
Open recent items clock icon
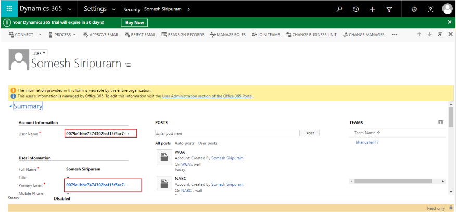pos(356,9)
